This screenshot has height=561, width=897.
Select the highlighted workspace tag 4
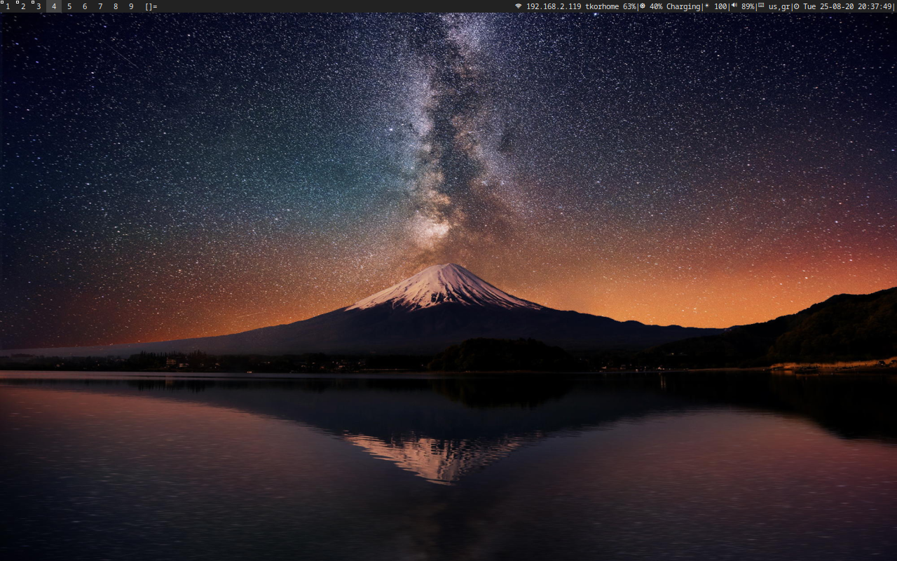[54, 6]
